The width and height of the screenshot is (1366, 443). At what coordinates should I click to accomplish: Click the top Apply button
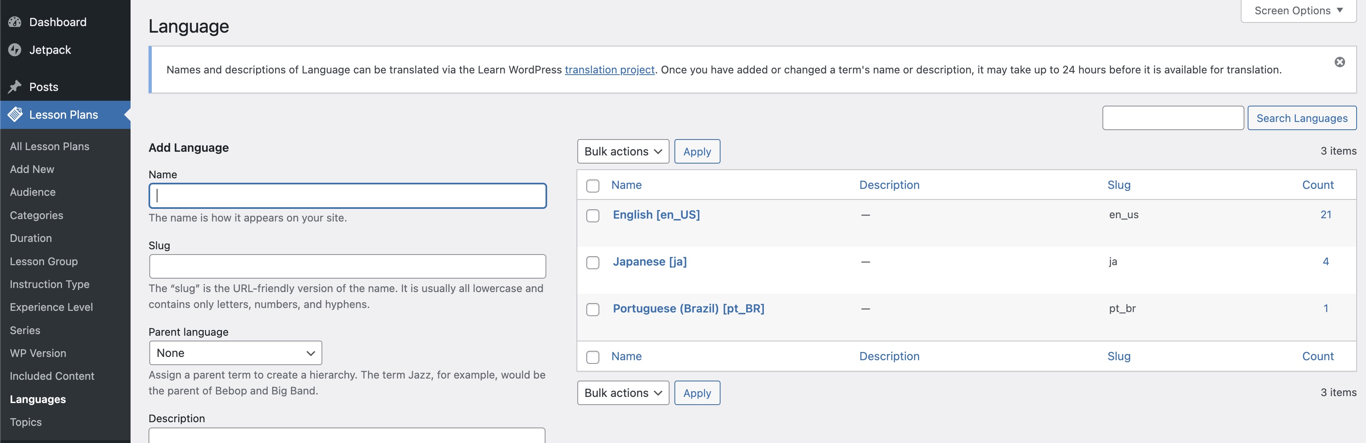pyautogui.click(x=697, y=152)
